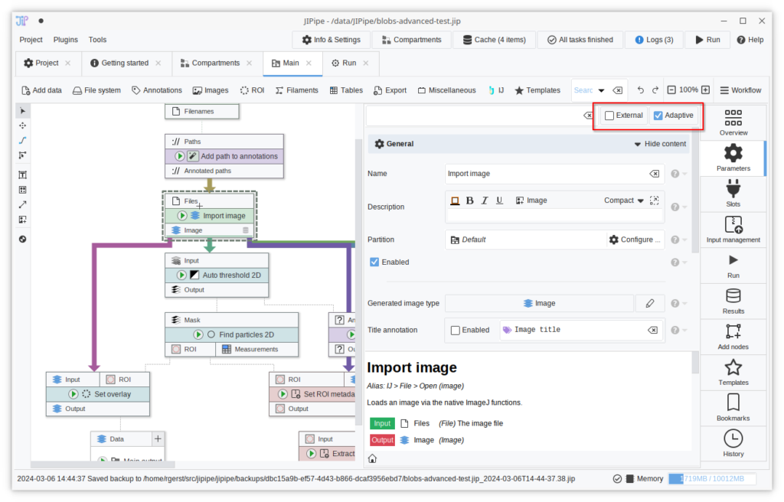Click the Input management sidebar icon

tap(733, 228)
